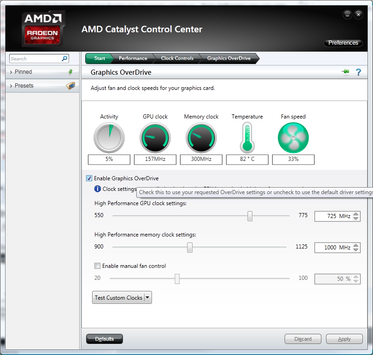Click the AMD Radeon Graphics logo
Image resolution: width=373 pixels, height=355 pixels.
tap(43, 29)
